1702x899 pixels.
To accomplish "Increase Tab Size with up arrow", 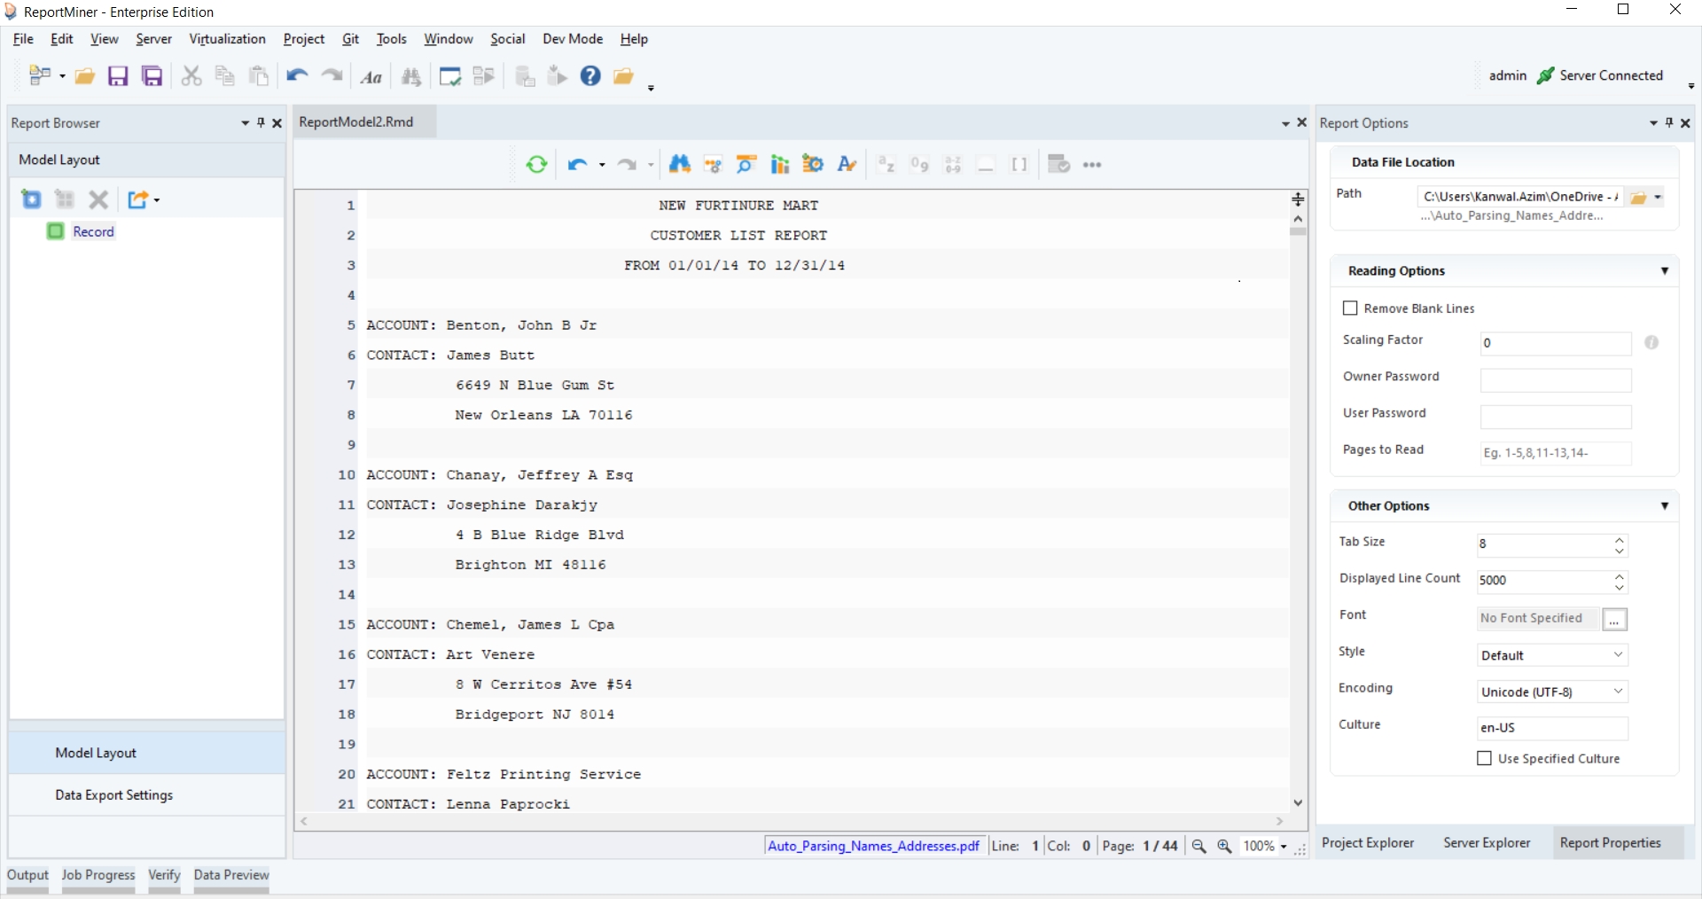I will click(x=1620, y=539).
